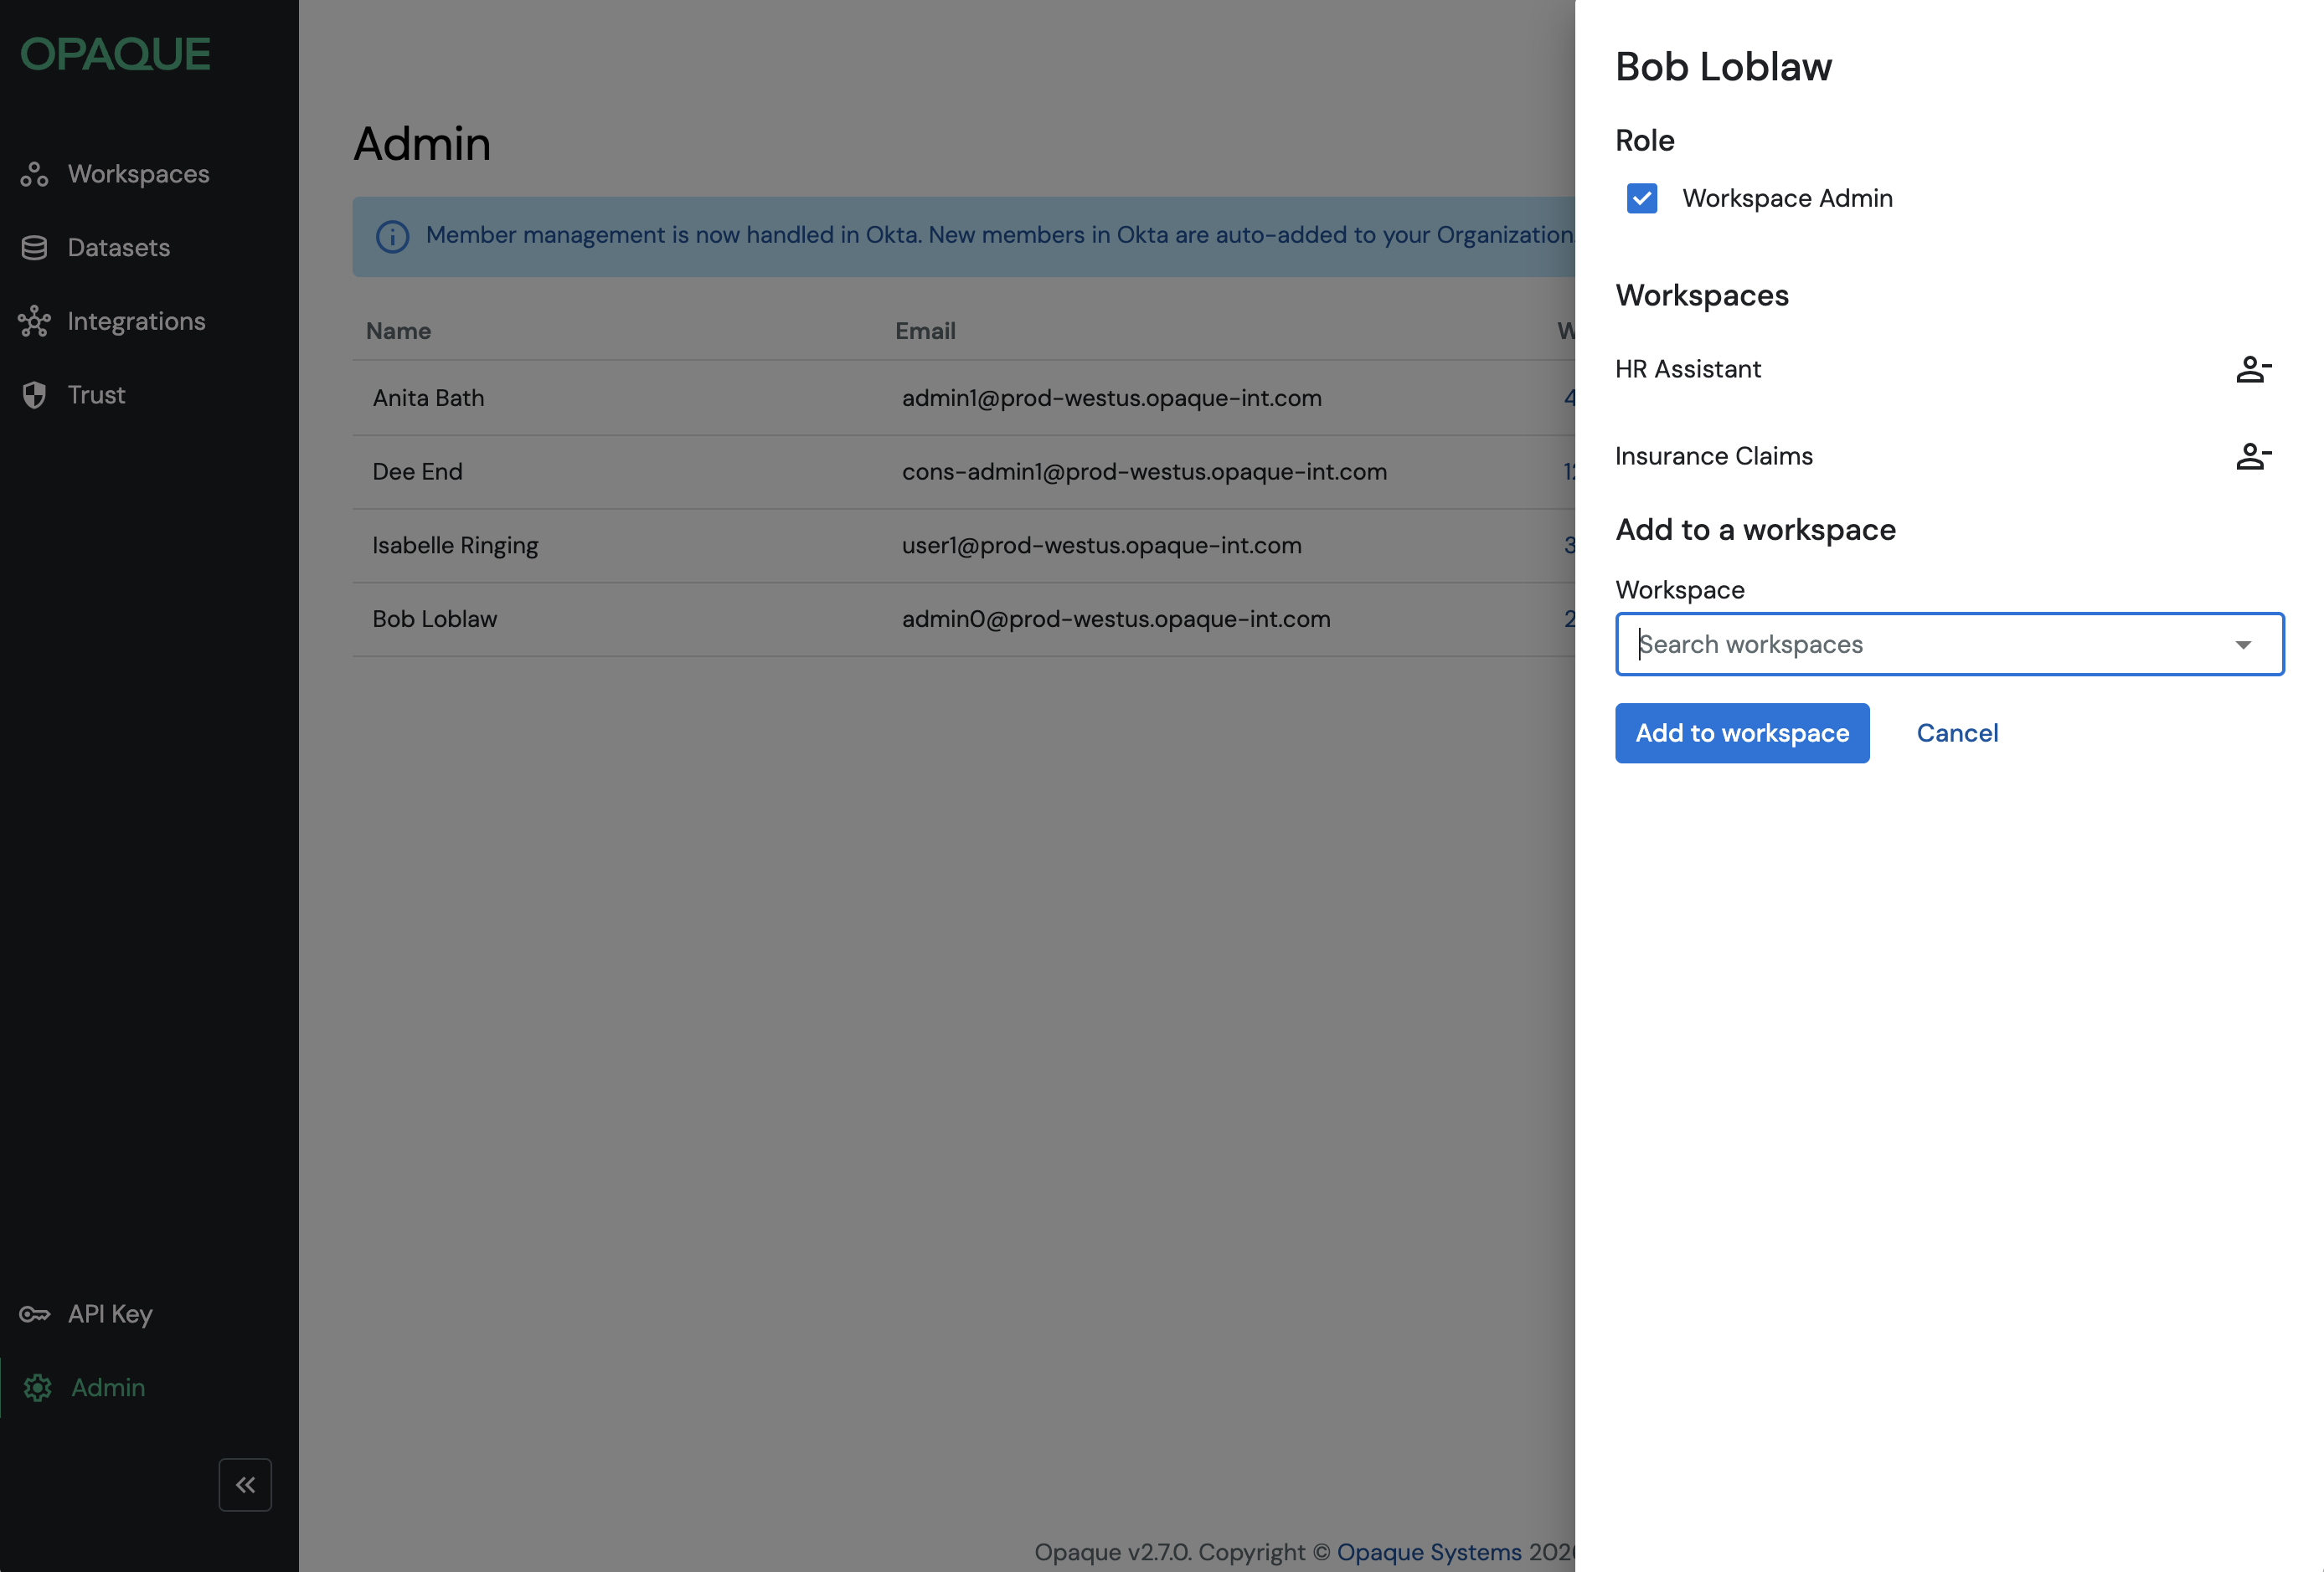Uncheck the Workspace Admin checkbox
This screenshot has height=1572, width=2324.
[1641, 198]
